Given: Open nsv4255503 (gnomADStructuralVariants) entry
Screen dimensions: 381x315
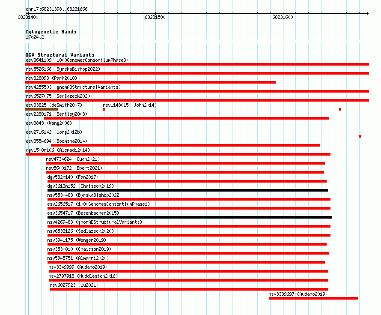Looking at the screenshot, I should click(73, 87).
